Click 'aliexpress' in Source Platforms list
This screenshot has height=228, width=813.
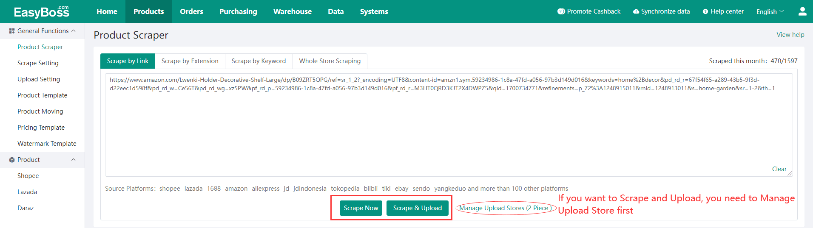pyautogui.click(x=266, y=189)
